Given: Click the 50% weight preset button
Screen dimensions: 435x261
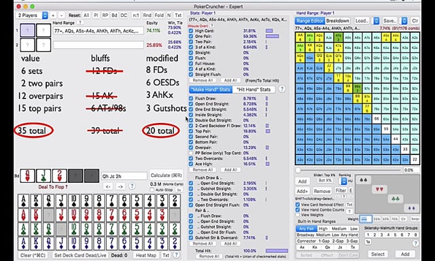Looking at the screenshot, I should [x=385, y=219].
